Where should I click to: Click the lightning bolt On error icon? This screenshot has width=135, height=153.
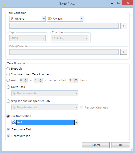tap(12, 19)
